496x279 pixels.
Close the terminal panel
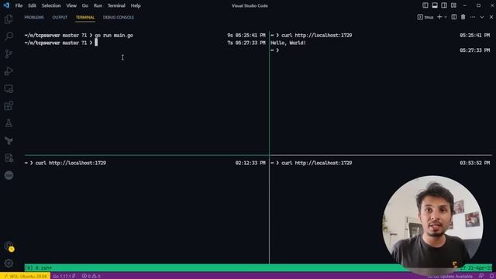coord(491,17)
